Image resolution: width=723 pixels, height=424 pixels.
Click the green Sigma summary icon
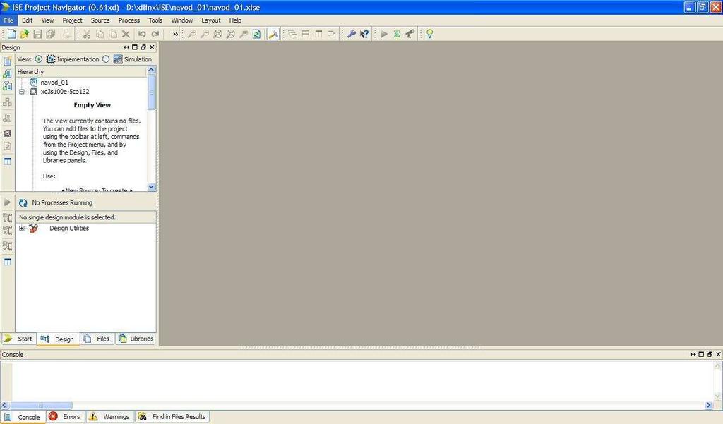(x=397, y=34)
